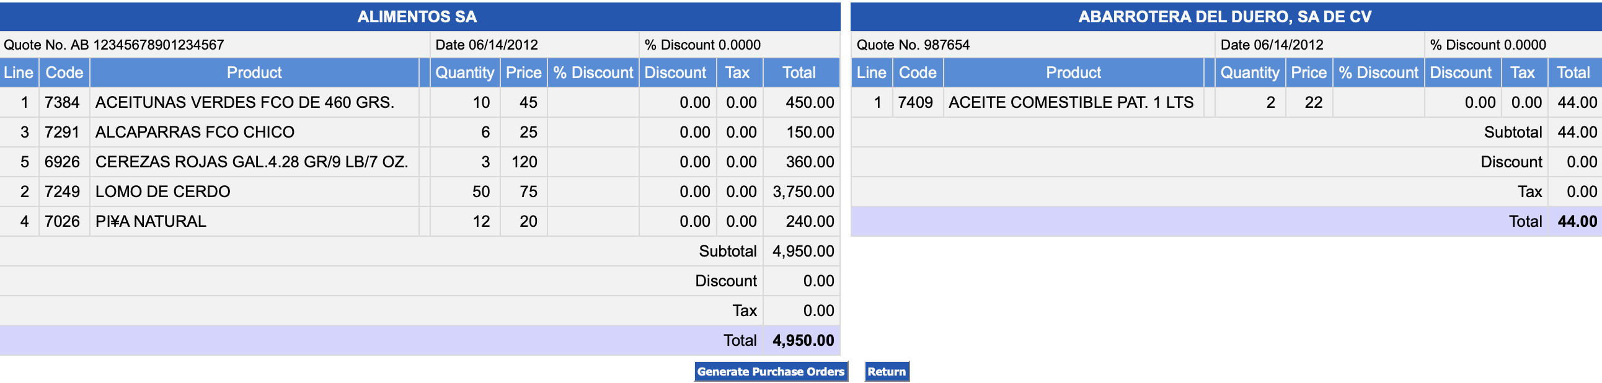Click the 4,950.00 bold total amount
1602x383 pixels.
coord(803,340)
